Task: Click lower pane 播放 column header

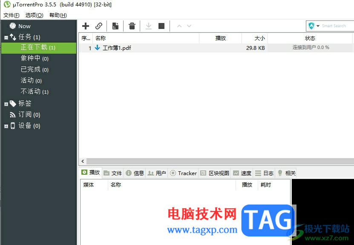Action: [247, 185]
